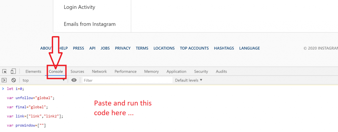Click the TERMS footer link

(x=142, y=48)
